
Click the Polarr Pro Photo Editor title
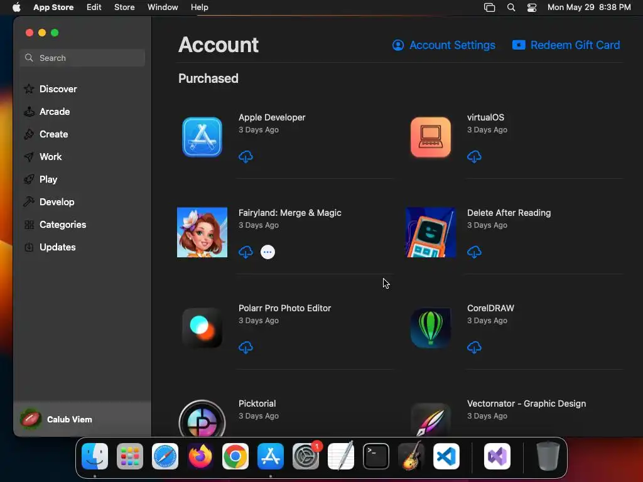[284, 308]
